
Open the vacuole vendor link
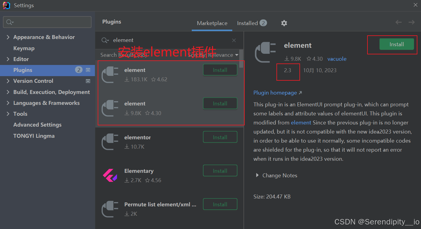coord(337,59)
